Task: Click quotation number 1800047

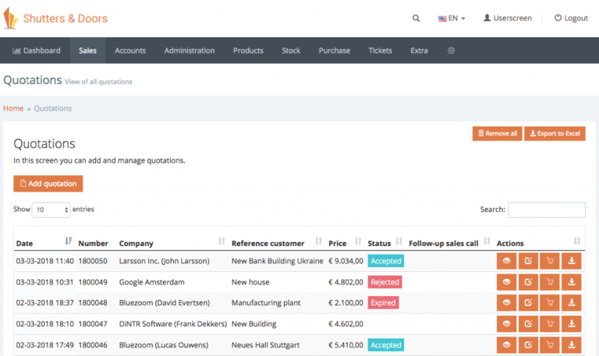Action: (93, 323)
